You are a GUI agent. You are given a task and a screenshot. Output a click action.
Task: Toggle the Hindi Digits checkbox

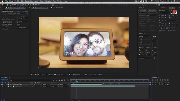169,31
